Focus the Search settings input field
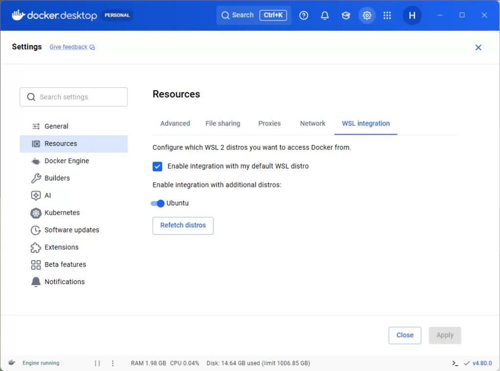This screenshot has width=500, height=371. click(x=74, y=97)
